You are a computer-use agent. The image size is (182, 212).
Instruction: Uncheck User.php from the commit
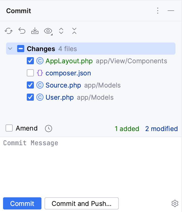tap(30, 97)
